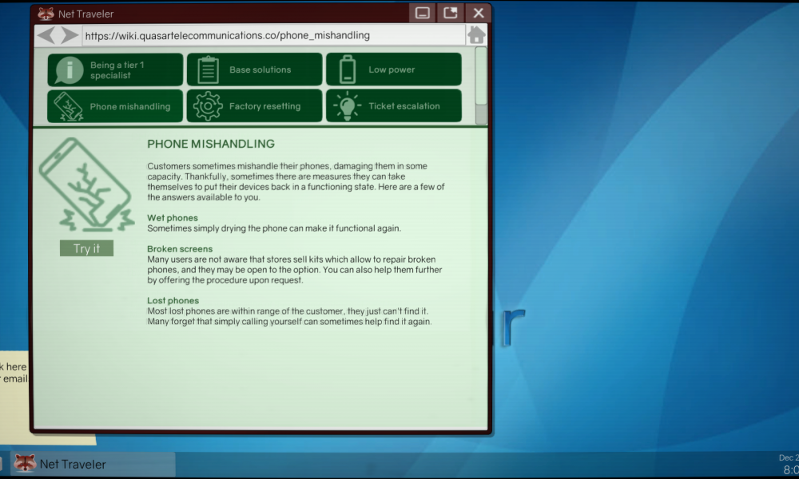This screenshot has width=799, height=479.
Task: Click the clipboard Base solutions icon
Action: tap(208, 69)
